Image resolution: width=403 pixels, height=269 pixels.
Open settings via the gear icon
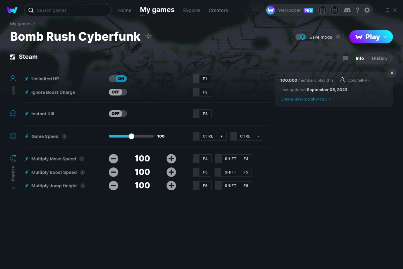(x=367, y=10)
